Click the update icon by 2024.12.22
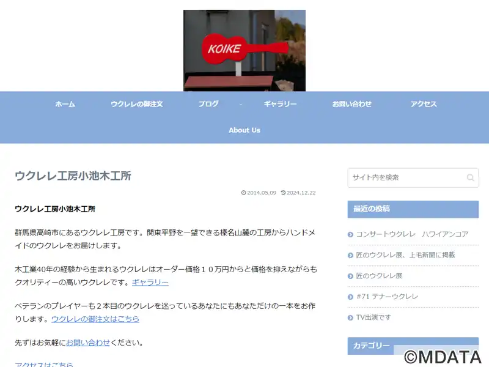Viewport: 489px width, 367px height. pos(283,193)
